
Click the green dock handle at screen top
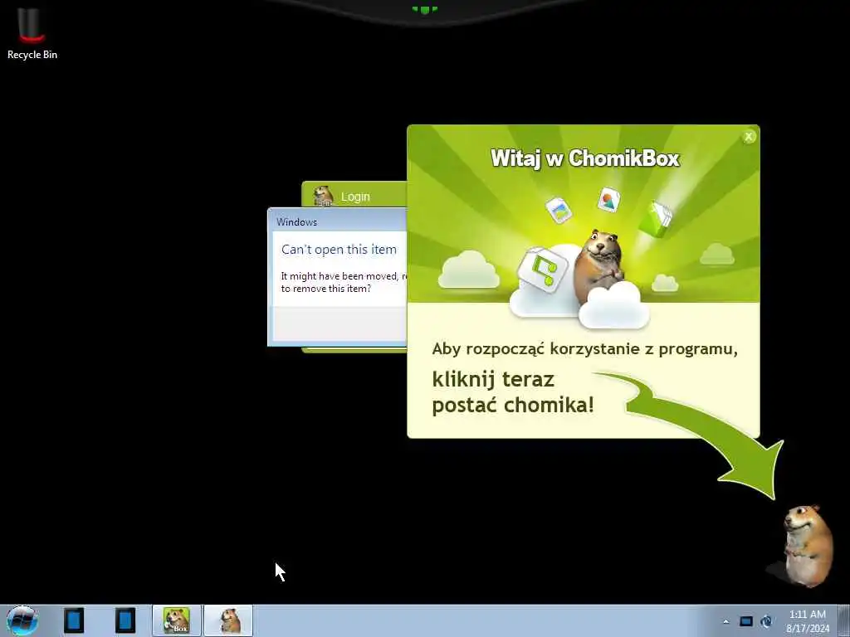point(424,9)
